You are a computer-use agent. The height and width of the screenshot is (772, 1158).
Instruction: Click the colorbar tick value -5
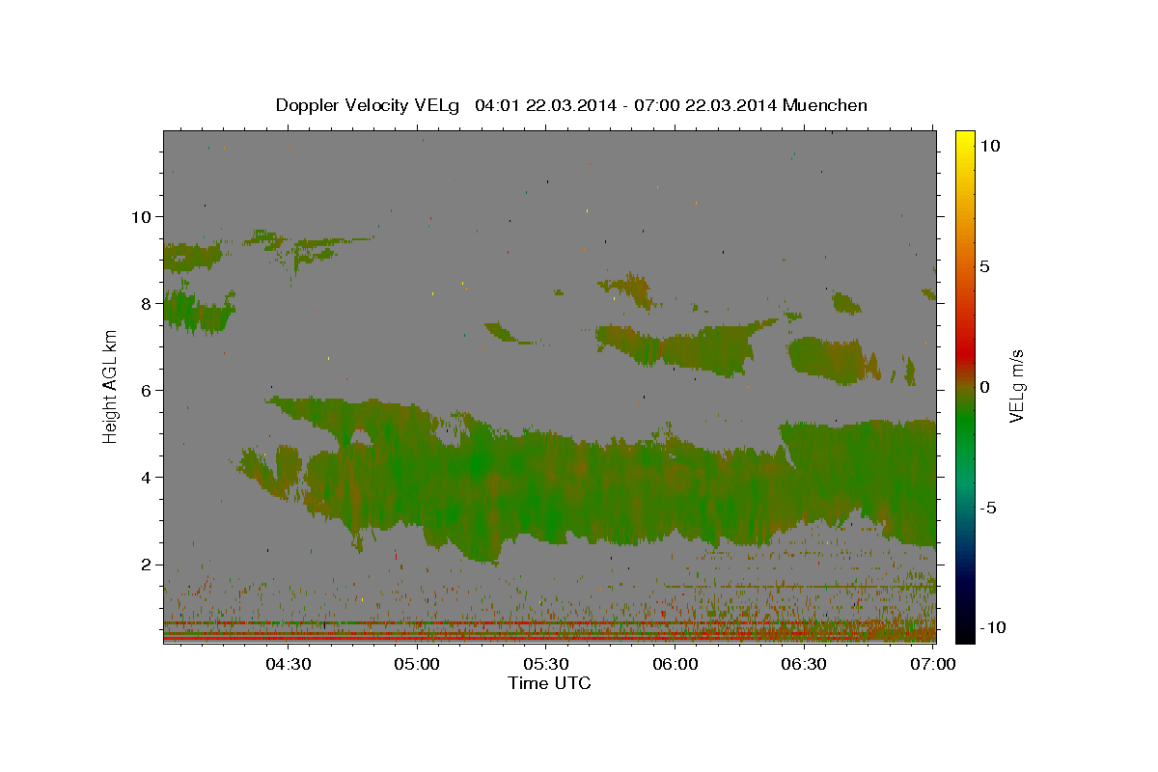coord(988,508)
